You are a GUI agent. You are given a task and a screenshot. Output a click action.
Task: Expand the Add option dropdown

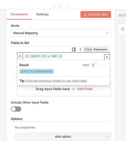(63, 136)
